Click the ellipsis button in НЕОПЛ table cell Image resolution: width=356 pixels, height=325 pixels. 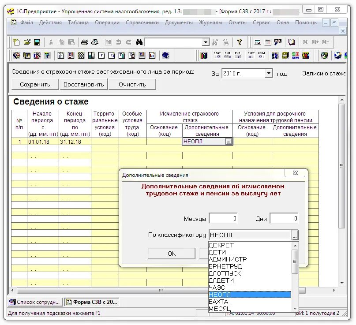[x=229, y=142]
